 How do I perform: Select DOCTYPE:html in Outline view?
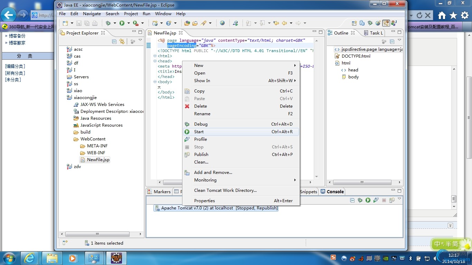[352, 56]
